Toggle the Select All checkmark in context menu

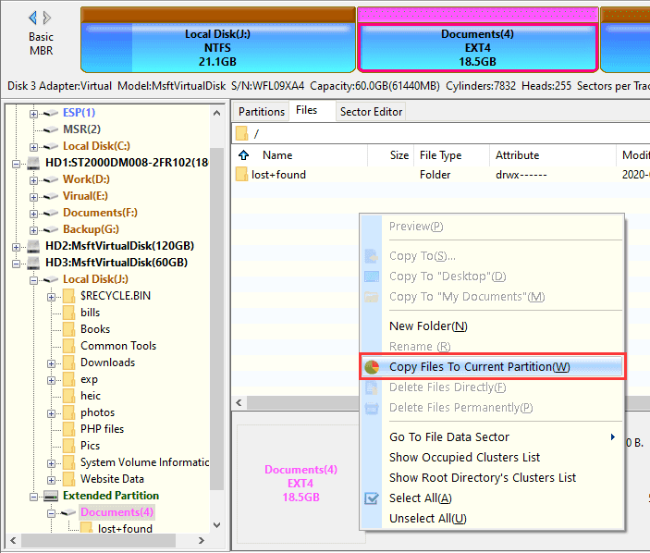click(372, 498)
